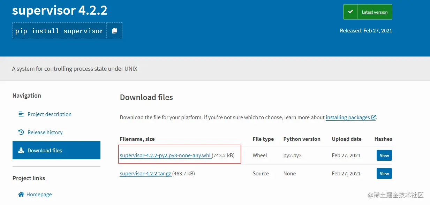Screen dimensions: 430x205
Task: Copy the pip install command icon
Action: [x=114, y=31]
